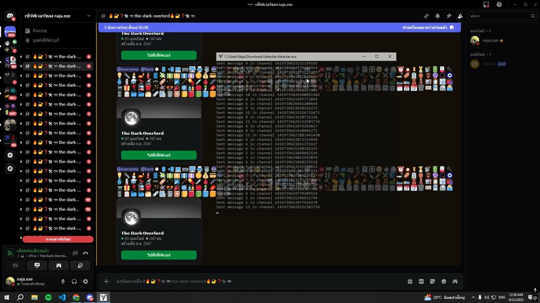This screenshot has height=303, width=540.
Task: Toggle headphone deafen in user panel
Action: [x=74, y=282]
